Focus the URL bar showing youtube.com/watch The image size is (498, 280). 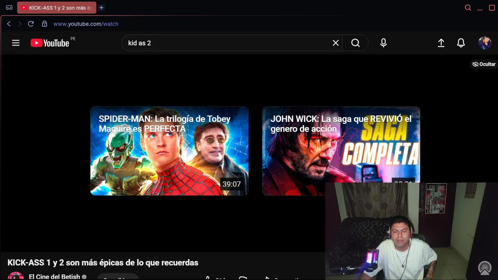(86, 24)
